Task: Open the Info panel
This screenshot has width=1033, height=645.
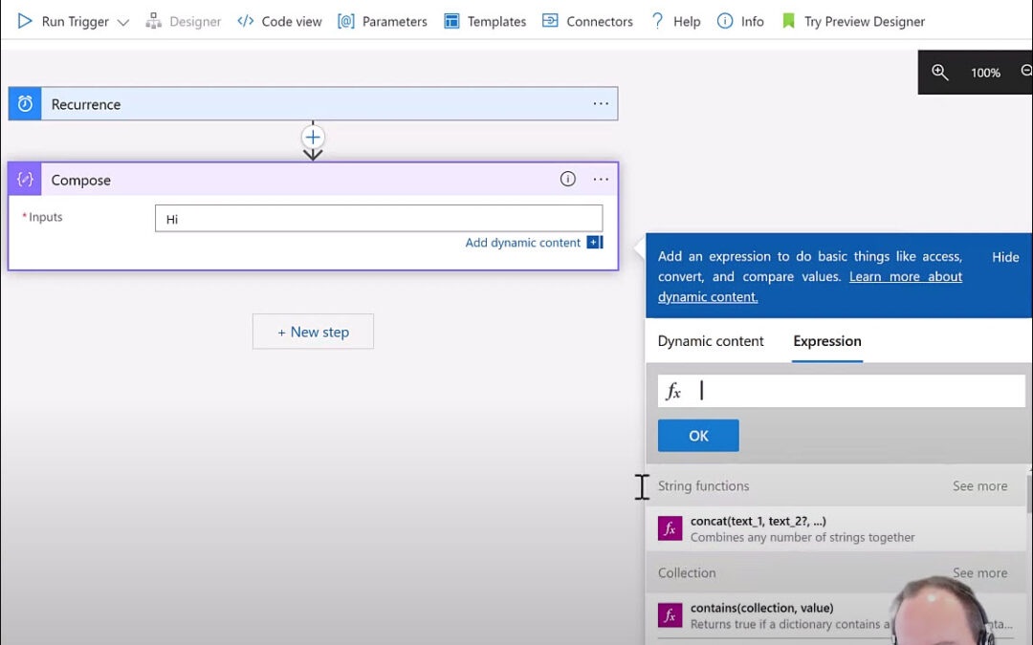Action: tap(740, 21)
